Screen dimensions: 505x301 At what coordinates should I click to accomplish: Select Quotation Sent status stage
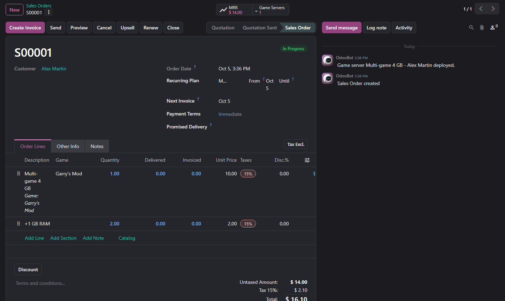[260, 28]
